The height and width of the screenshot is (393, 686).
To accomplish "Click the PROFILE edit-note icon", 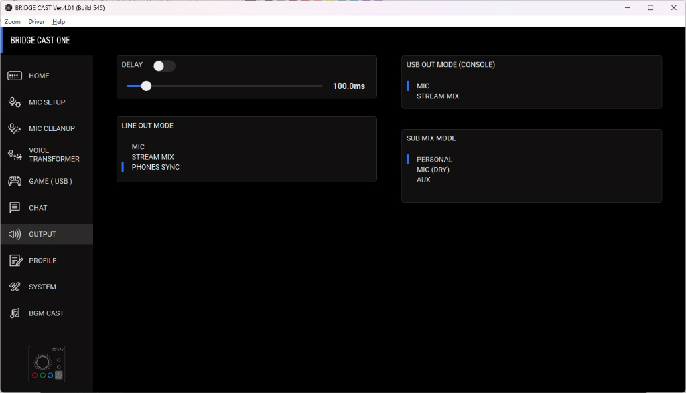I will point(16,261).
